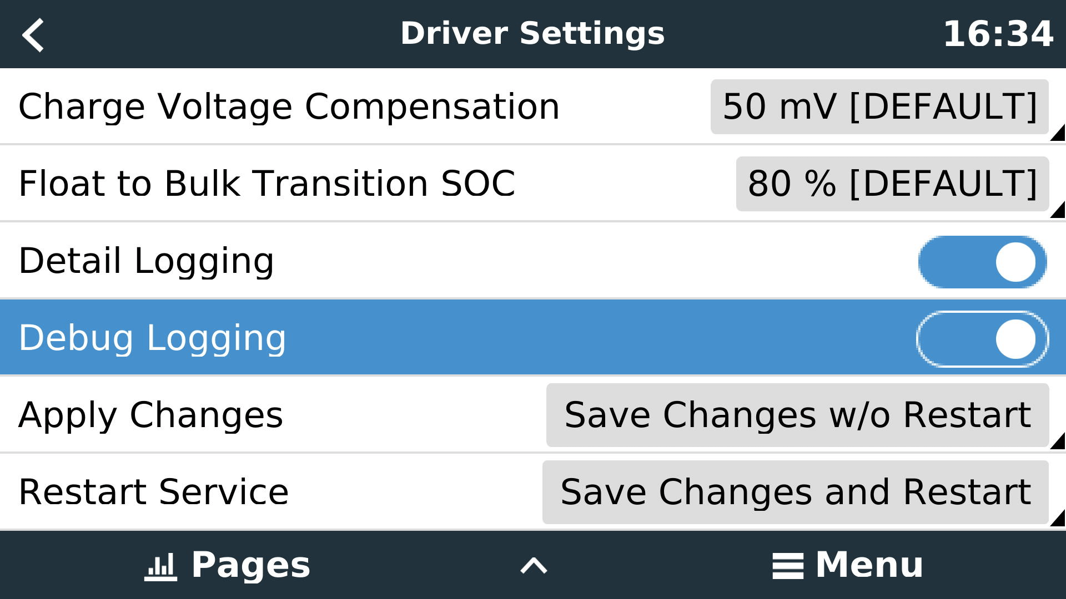Image resolution: width=1066 pixels, height=599 pixels.
Task: Click the back arrow in the title bar
Action: click(33, 34)
